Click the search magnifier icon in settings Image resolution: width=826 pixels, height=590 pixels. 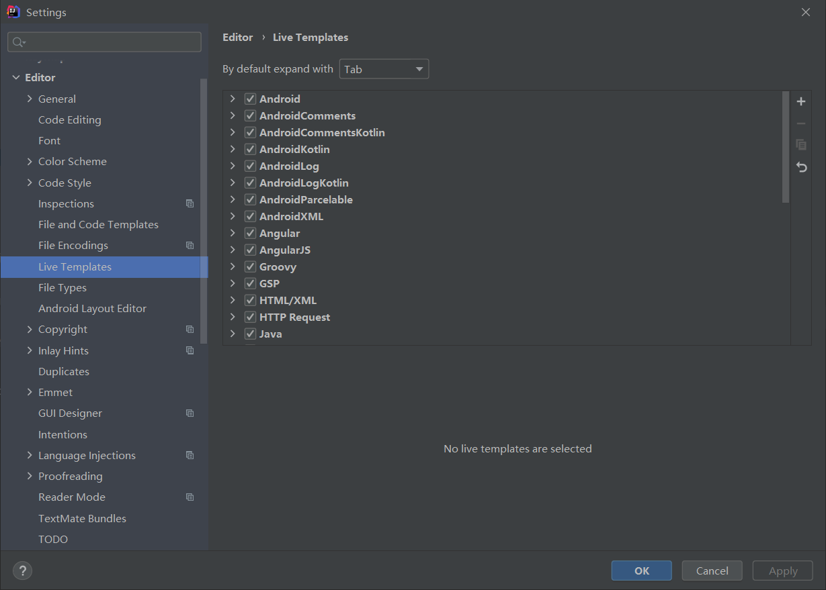(x=18, y=42)
